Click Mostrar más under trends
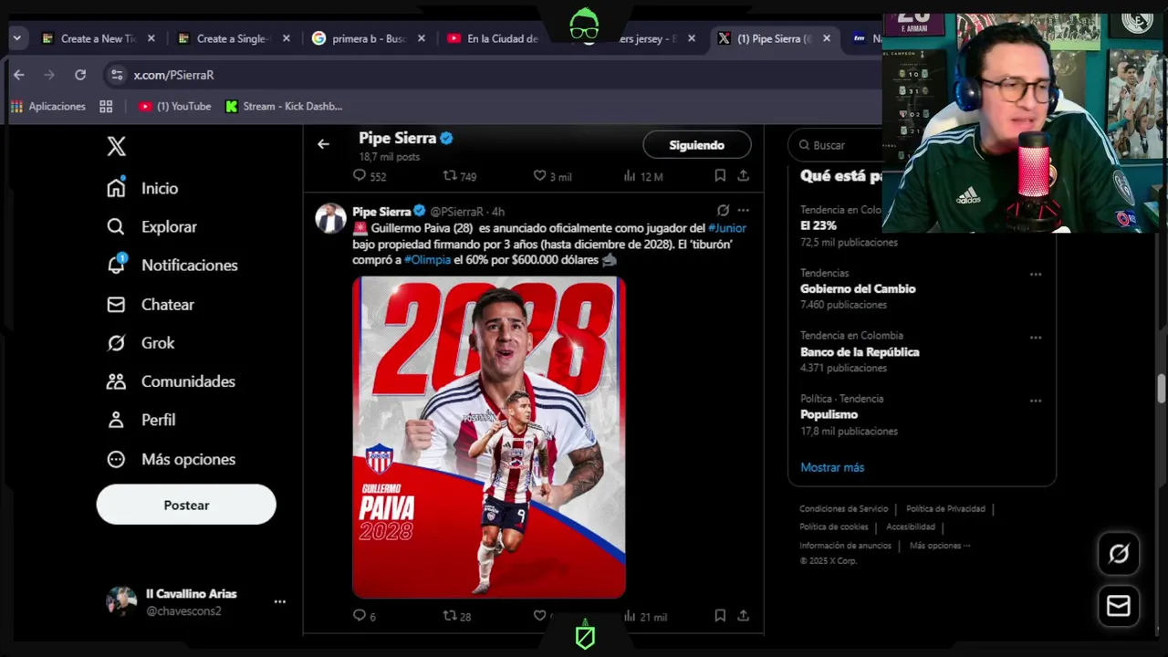 click(x=832, y=467)
